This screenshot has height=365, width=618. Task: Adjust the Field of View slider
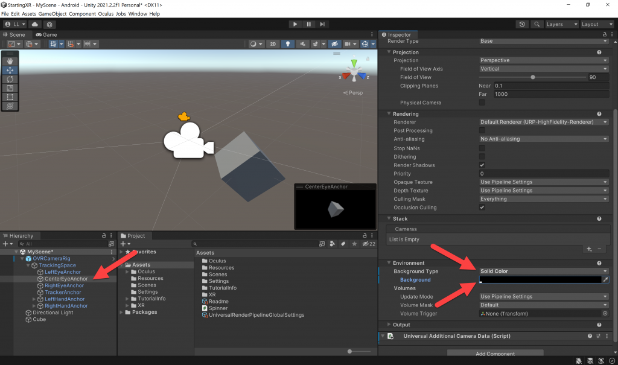(532, 77)
